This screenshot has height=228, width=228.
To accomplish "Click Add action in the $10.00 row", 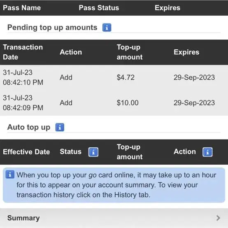I will [x=66, y=102].
